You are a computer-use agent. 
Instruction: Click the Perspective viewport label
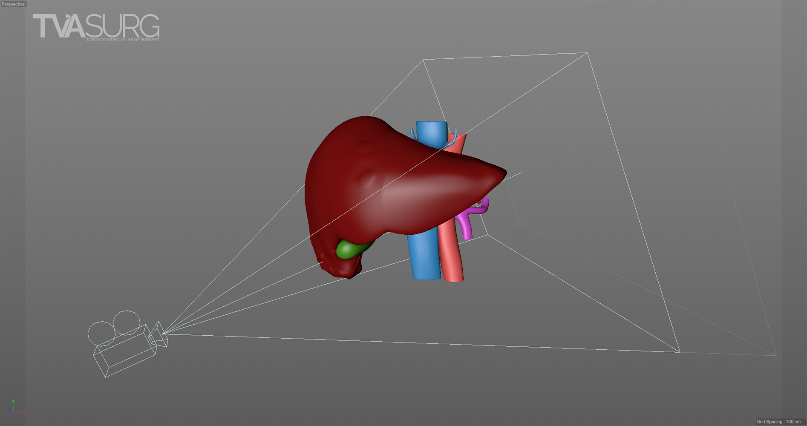(x=13, y=4)
